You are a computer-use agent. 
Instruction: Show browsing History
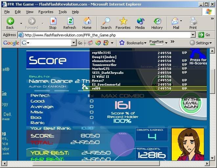(157, 23)
